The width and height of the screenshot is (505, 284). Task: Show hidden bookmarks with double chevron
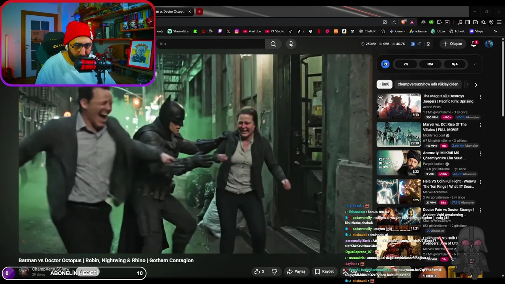point(496,31)
